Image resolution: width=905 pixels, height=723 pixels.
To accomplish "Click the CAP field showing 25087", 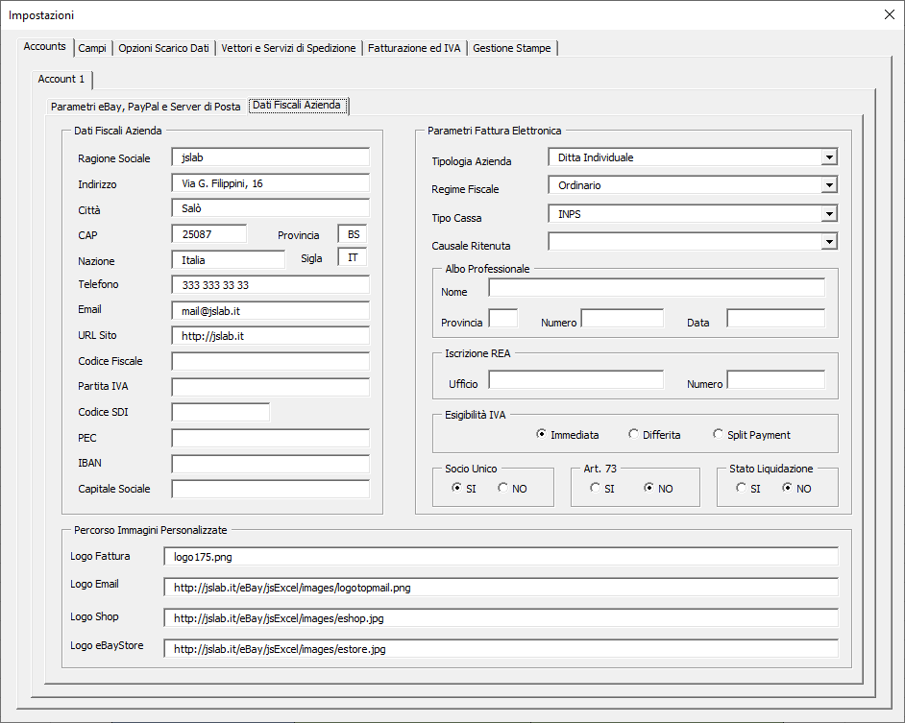I will click(x=208, y=234).
